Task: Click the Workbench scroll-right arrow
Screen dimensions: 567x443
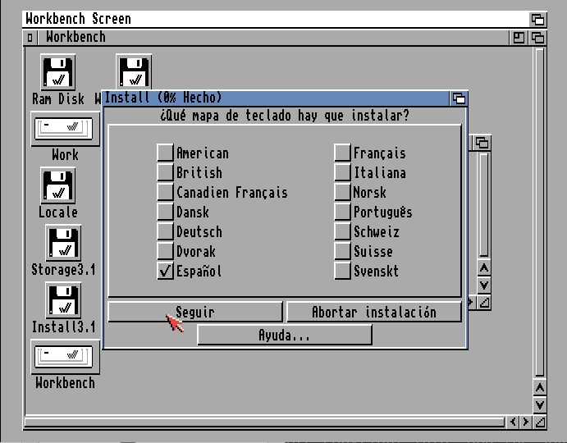Action: (524, 422)
